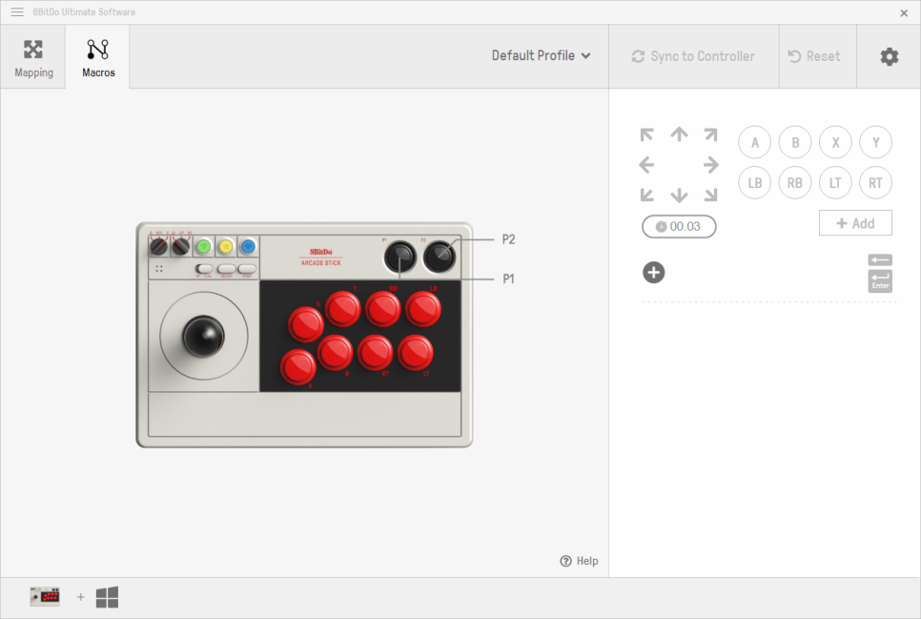This screenshot has height=619, width=921.
Task: Add the right arrow direction
Action: pos(711,165)
